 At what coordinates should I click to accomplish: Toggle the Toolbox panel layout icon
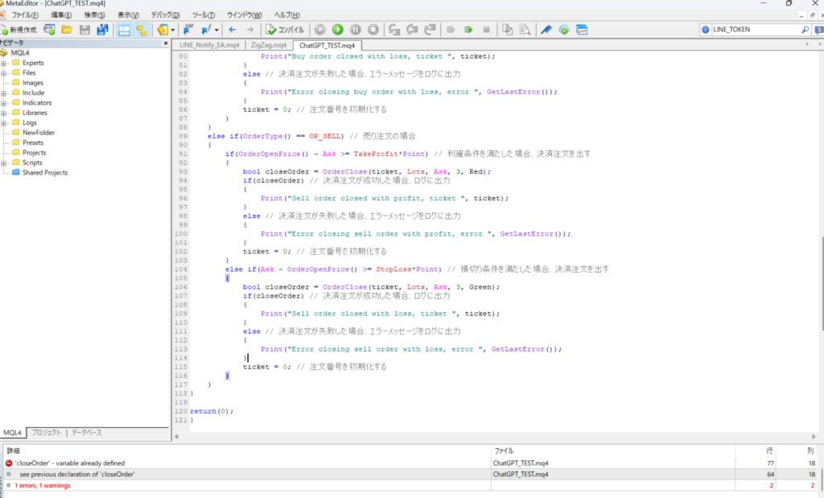pyautogui.click(x=124, y=30)
